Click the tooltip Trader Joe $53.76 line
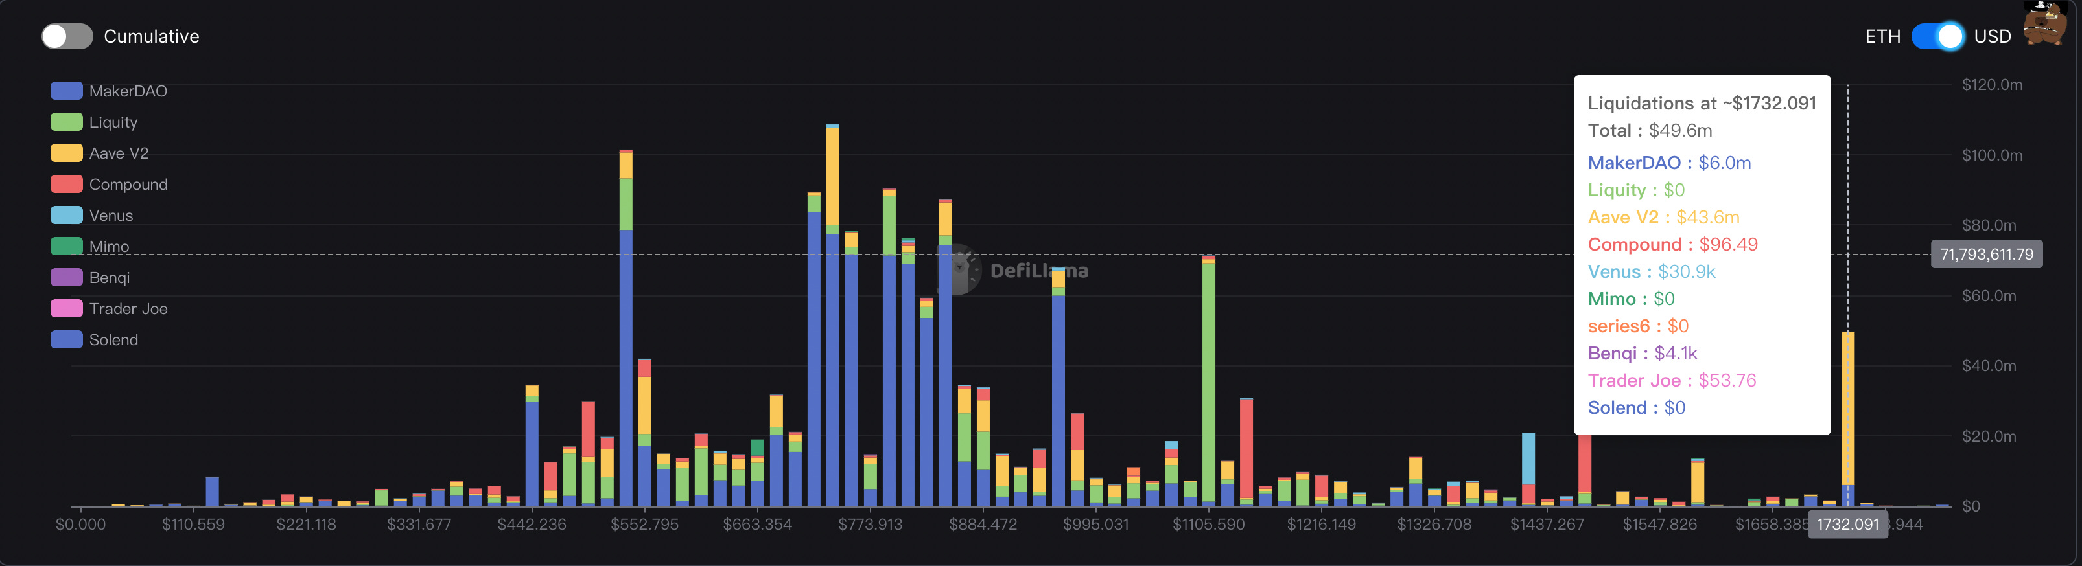Image resolution: width=2082 pixels, height=566 pixels. click(x=1672, y=380)
